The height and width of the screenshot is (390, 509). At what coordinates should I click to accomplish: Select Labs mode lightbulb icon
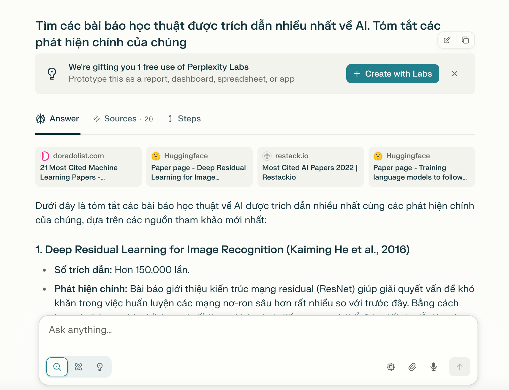point(100,367)
